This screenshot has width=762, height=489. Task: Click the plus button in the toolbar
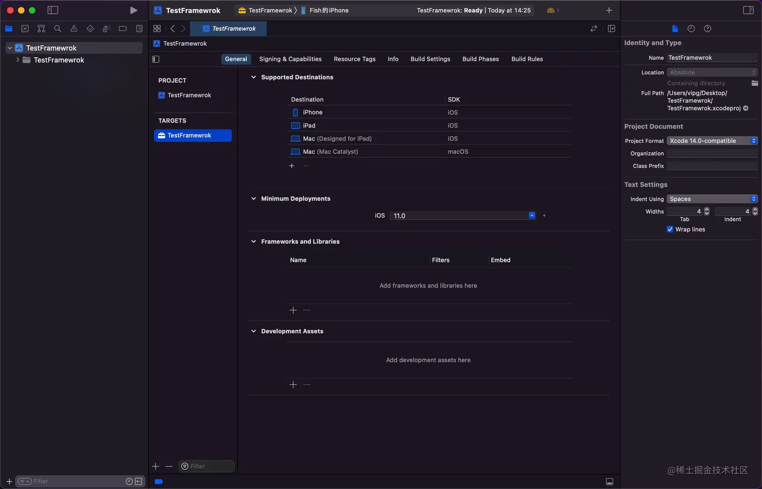609,10
